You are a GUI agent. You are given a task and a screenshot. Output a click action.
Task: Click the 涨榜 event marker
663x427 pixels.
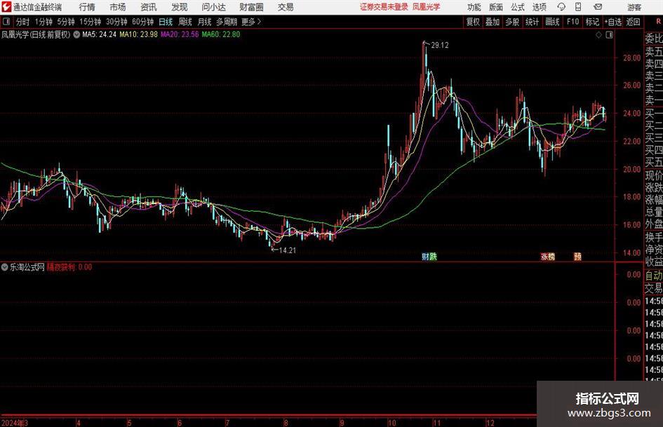tap(547, 257)
